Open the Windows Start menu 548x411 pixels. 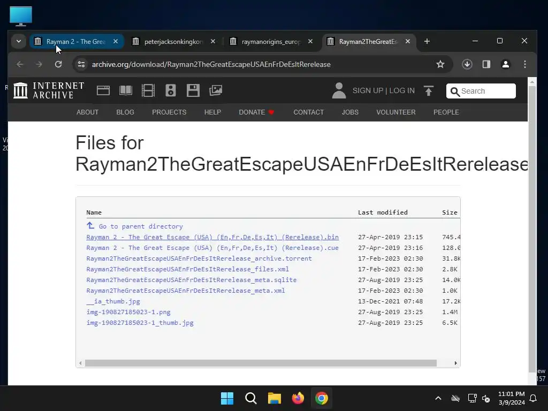tap(227, 398)
